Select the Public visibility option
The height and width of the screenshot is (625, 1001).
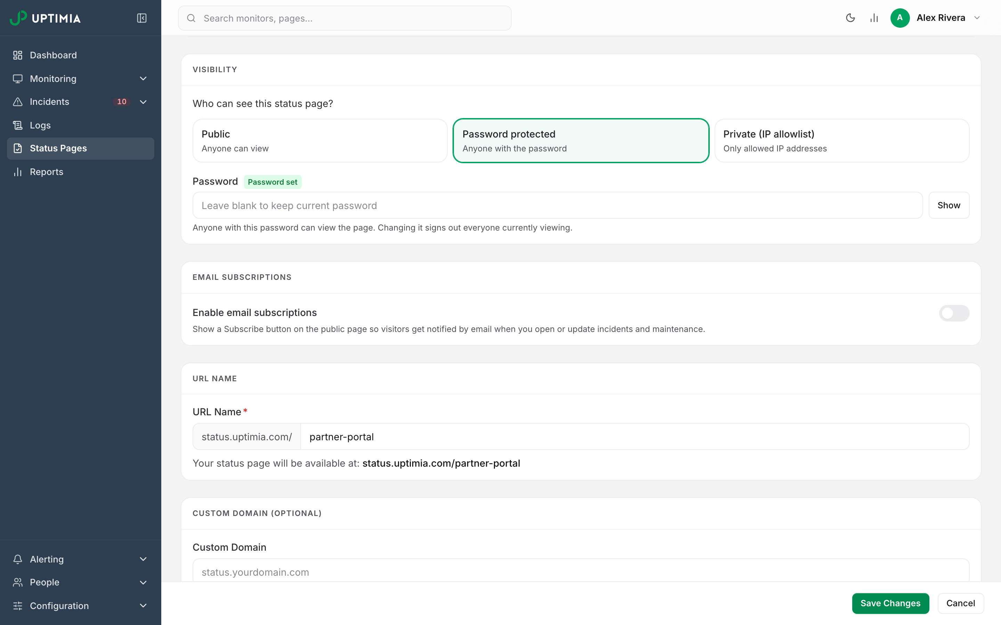(x=320, y=141)
